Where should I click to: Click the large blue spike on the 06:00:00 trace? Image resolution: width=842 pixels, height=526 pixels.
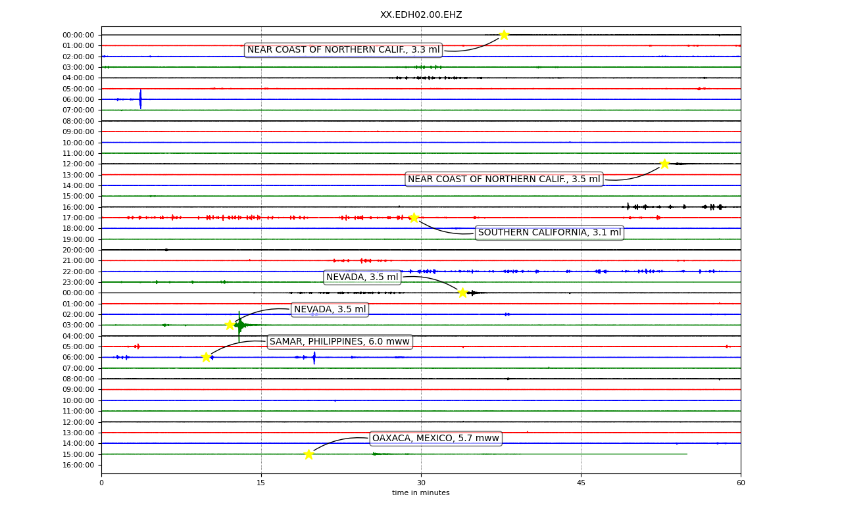[140, 99]
